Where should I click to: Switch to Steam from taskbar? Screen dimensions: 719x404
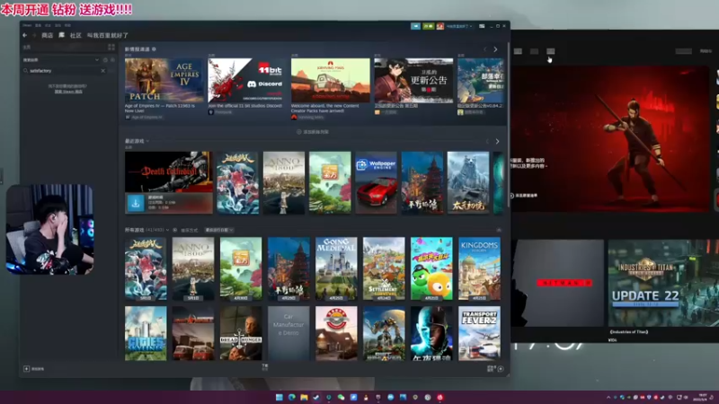point(316,397)
